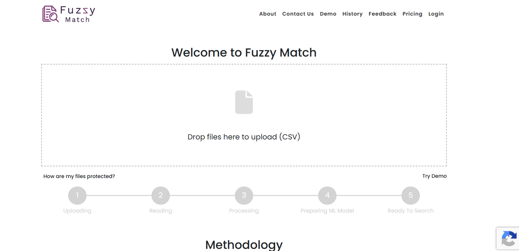The image size is (519, 251).
Task: Go to Contact Us
Action: click(x=298, y=14)
